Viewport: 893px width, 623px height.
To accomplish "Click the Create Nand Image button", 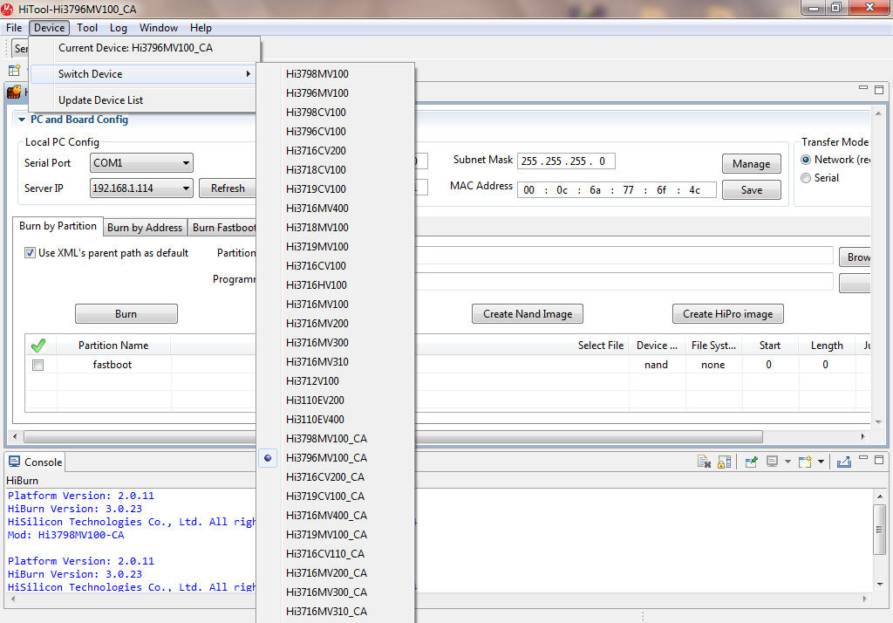I will tap(528, 314).
